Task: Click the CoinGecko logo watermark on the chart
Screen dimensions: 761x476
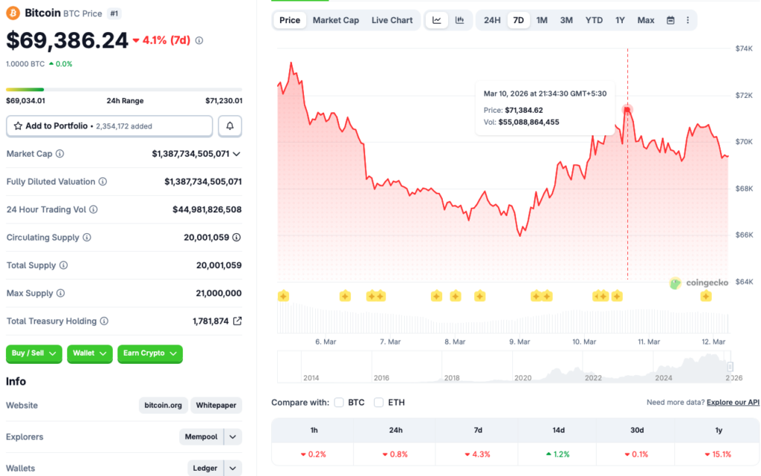Action: click(698, 283)
